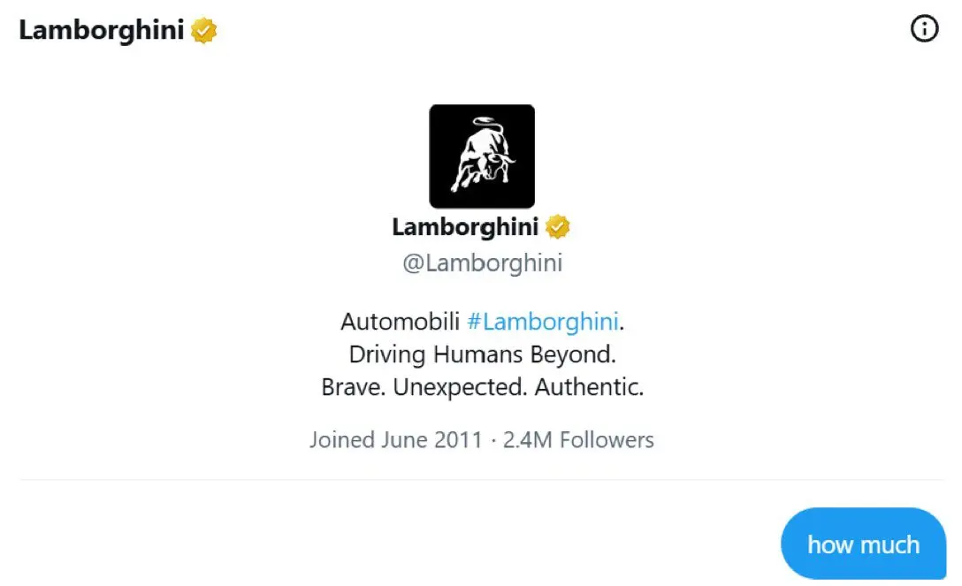Click the word "Brave." in the bio
Screen dimensions: 962x586
354,387
